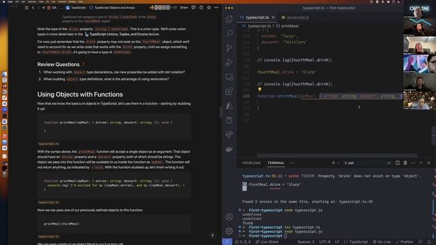Click Live Share in the status bar
The height and width of the screenshot is (245, 436).
click(x=266, y=242)
